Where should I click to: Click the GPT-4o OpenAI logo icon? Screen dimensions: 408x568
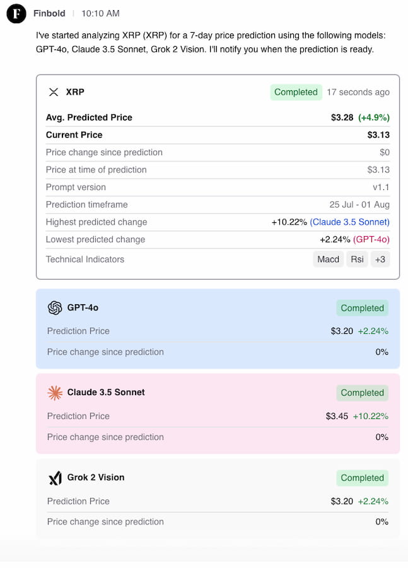[55, 308]
